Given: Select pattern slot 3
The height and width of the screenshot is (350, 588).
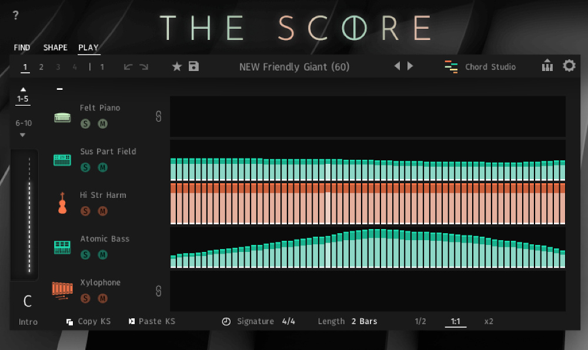Looking at the screenshot, I should (58, 68).
